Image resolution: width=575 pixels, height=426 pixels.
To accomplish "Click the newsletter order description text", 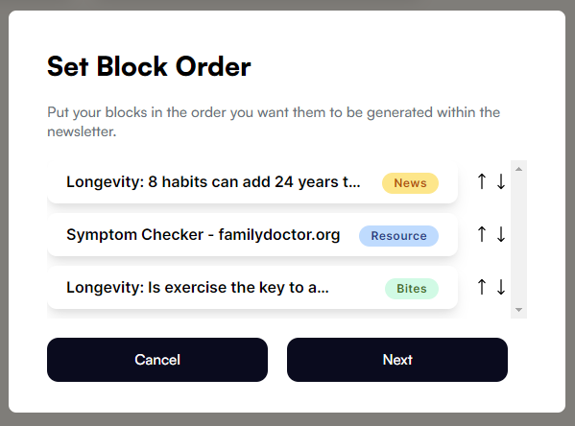I will click(x=274, y=122).
